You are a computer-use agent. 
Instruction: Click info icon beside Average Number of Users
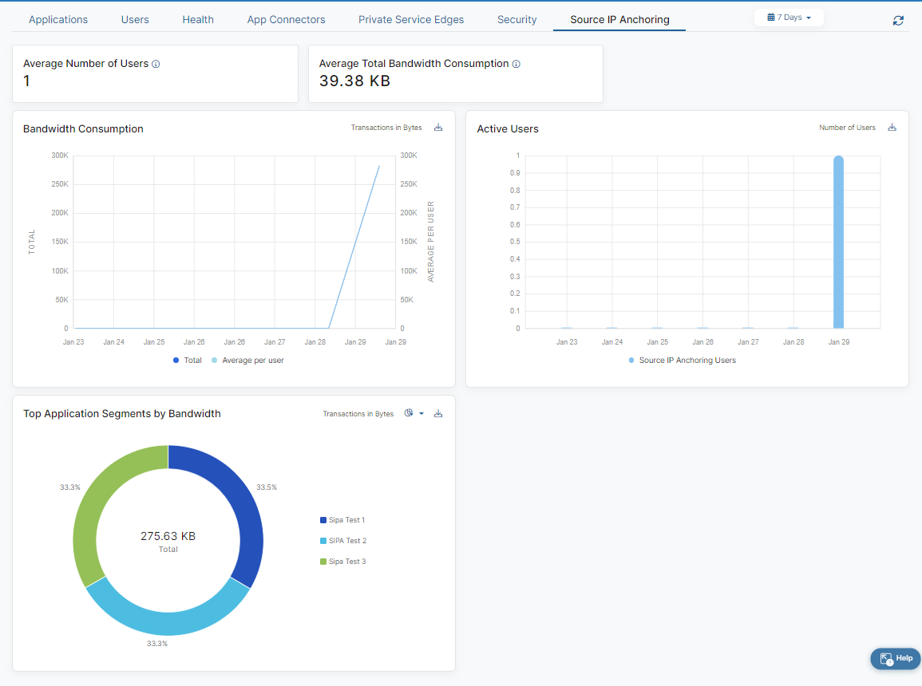pos(156,64)
